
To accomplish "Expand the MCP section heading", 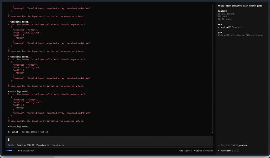I will (x=220, y=24).
